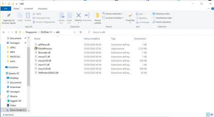Open pinned Immagini in quick access
The height and width of the screenshot is (117, 214).
click(15, 43)
